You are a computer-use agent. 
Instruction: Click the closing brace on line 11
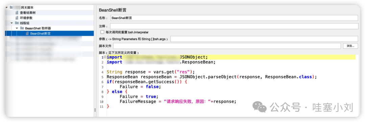(108, 107)
